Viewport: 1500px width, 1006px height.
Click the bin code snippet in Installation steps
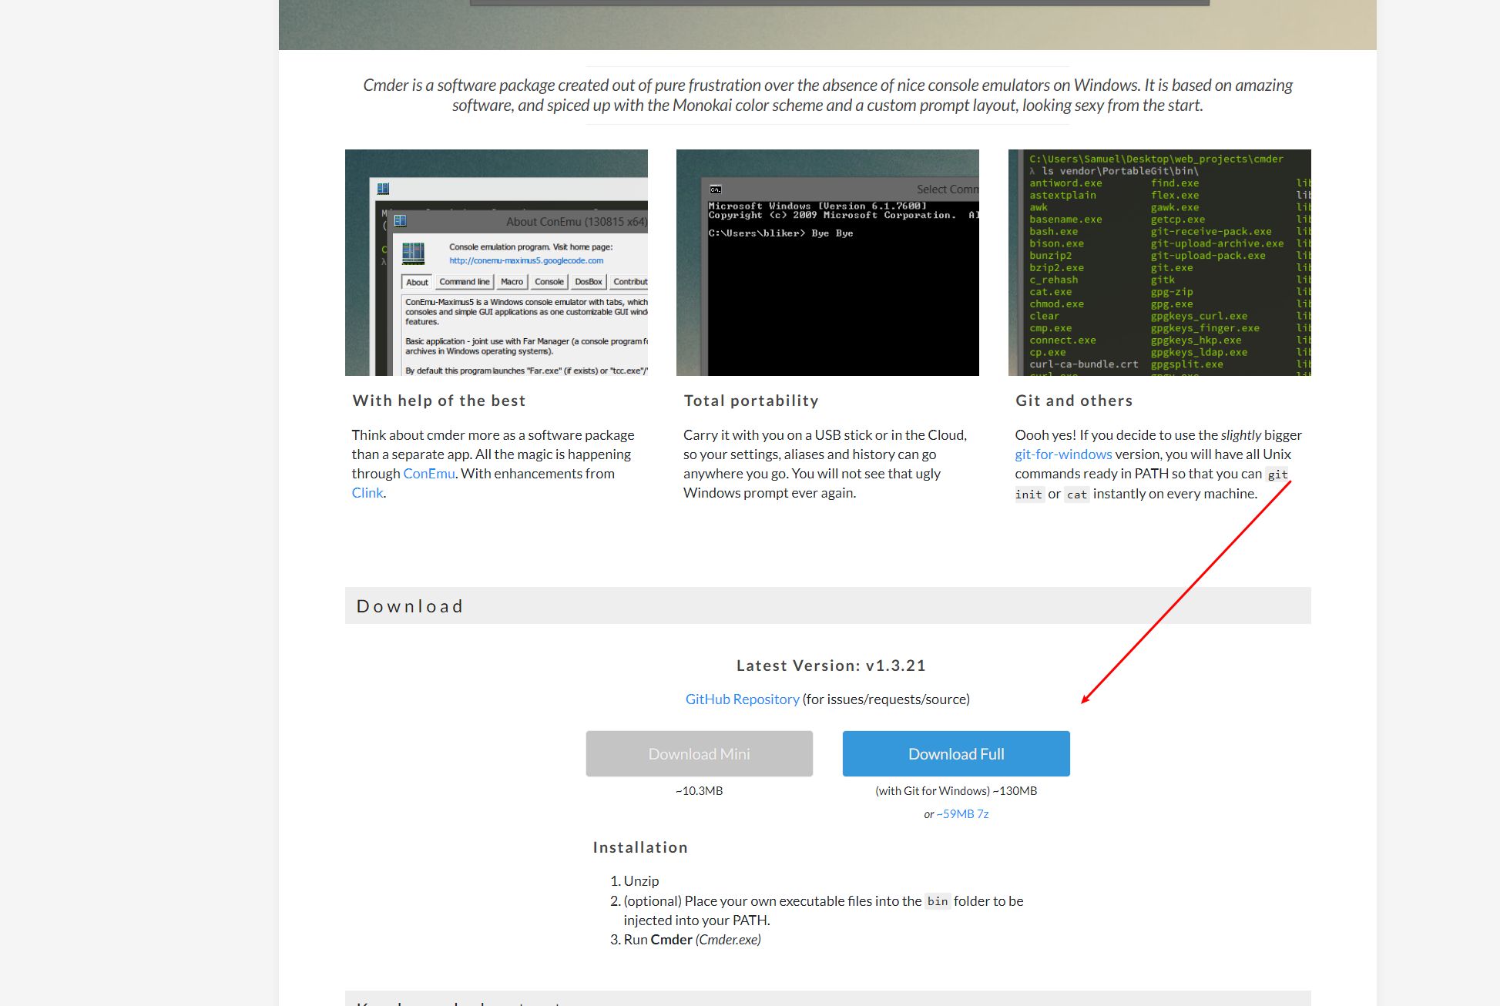click(x=937, y=901)
